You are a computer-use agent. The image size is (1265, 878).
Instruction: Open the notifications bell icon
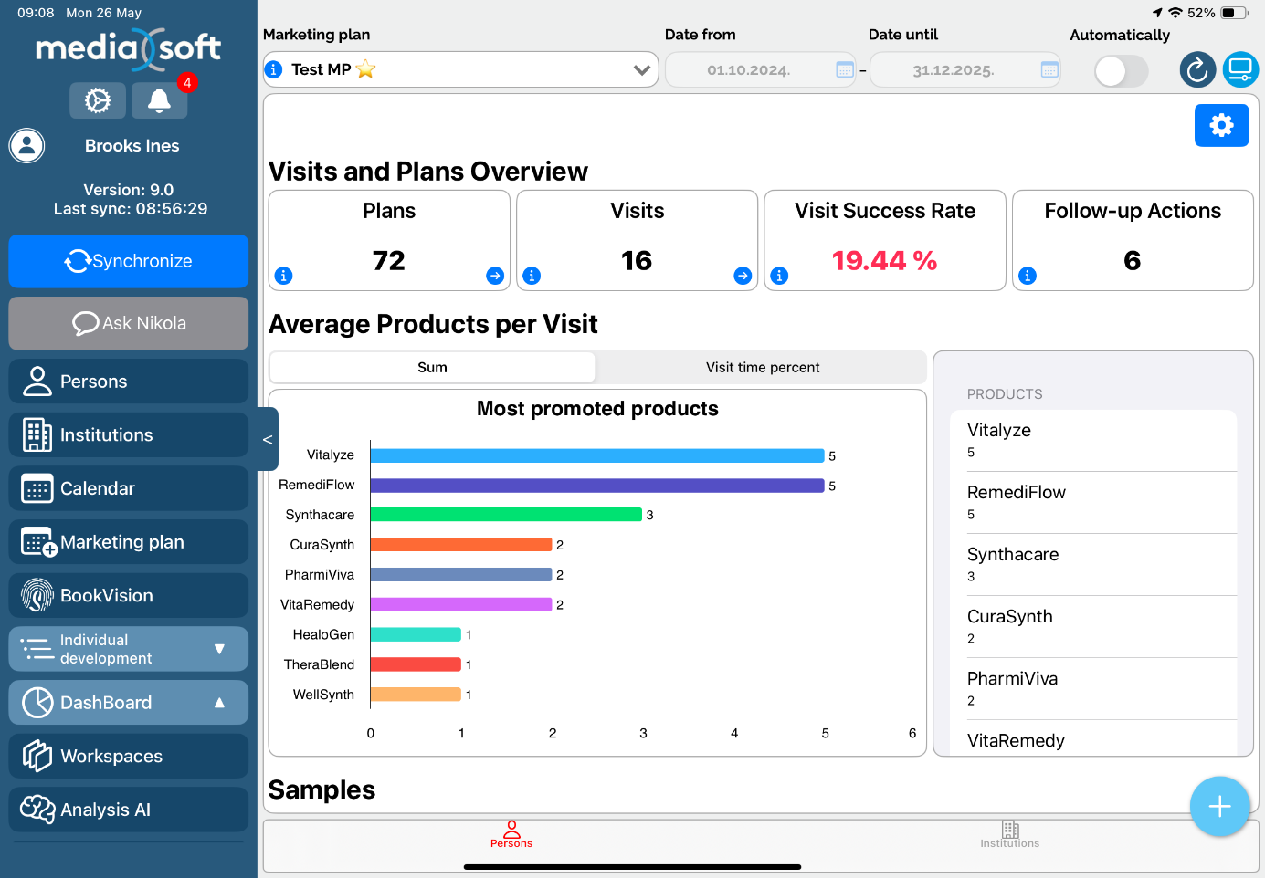tap(159, 100)
